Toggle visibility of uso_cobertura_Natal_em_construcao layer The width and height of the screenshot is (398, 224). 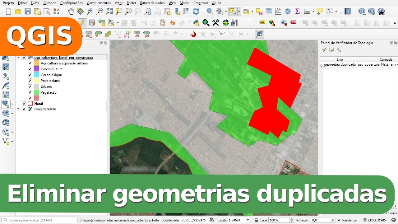coord(24,58)
